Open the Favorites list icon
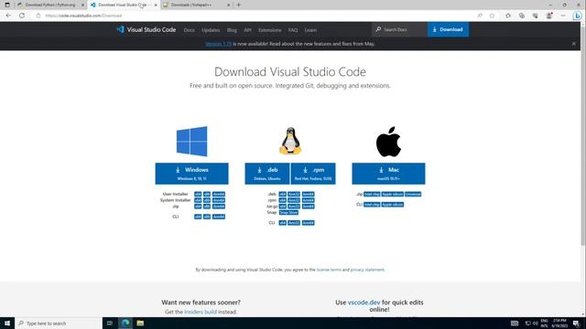 click(x=508, y=16)
